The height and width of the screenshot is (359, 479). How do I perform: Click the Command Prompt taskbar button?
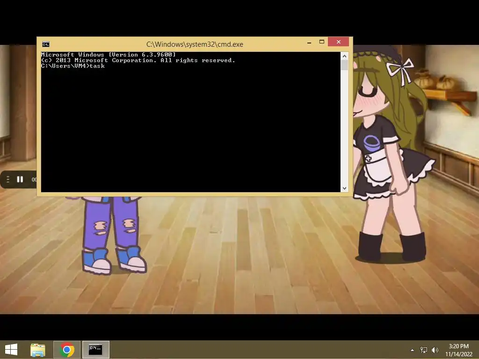point(95,350)
